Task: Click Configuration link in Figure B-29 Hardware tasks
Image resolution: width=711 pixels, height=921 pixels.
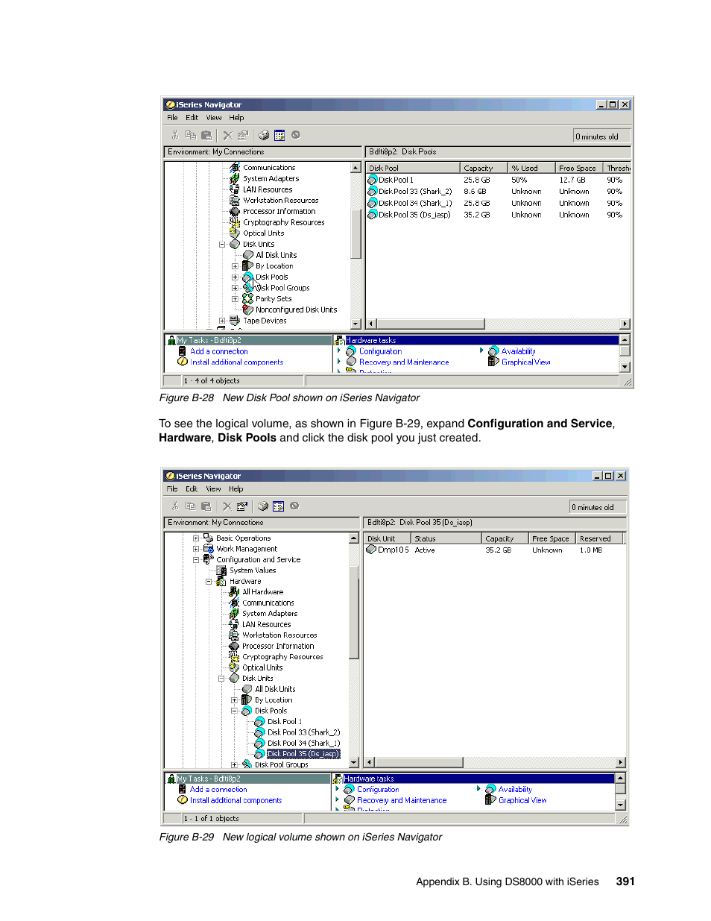Action: 378,790
